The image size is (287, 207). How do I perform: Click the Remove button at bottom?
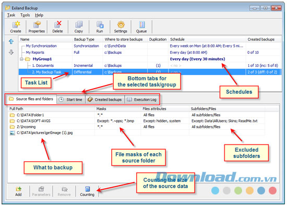[64, 191]
